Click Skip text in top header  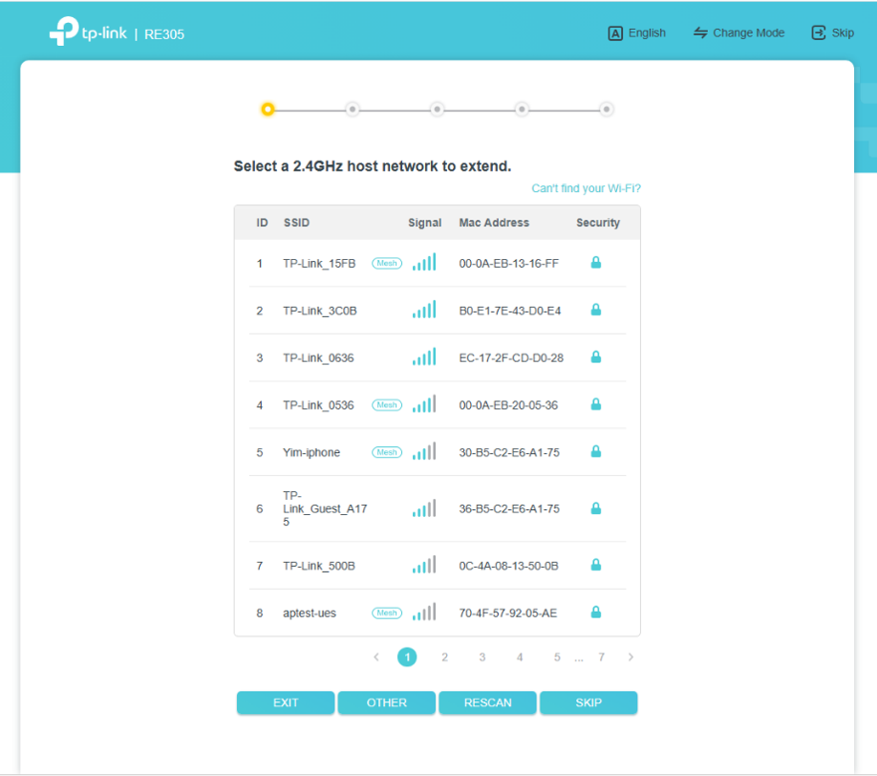pyautogui.click(x=843, y=33)
